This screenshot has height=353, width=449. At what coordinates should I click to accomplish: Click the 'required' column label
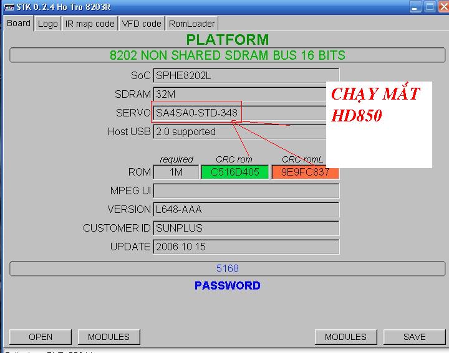pos(176,159)
